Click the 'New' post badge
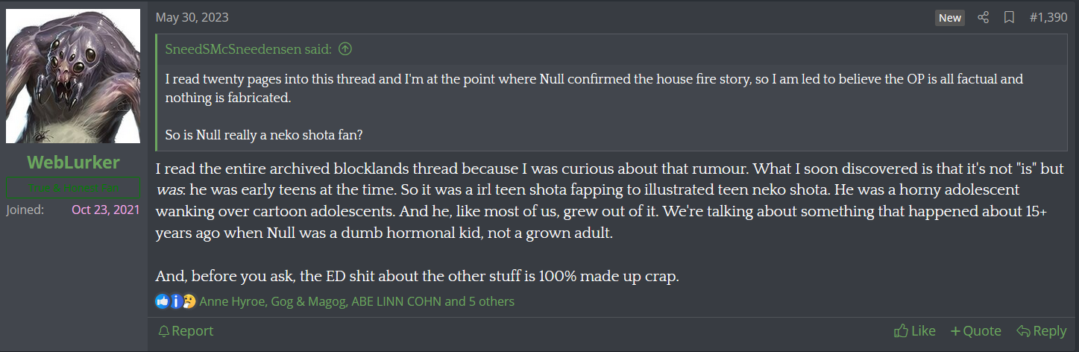This screenshot has height=352, width=1079. 949,17
